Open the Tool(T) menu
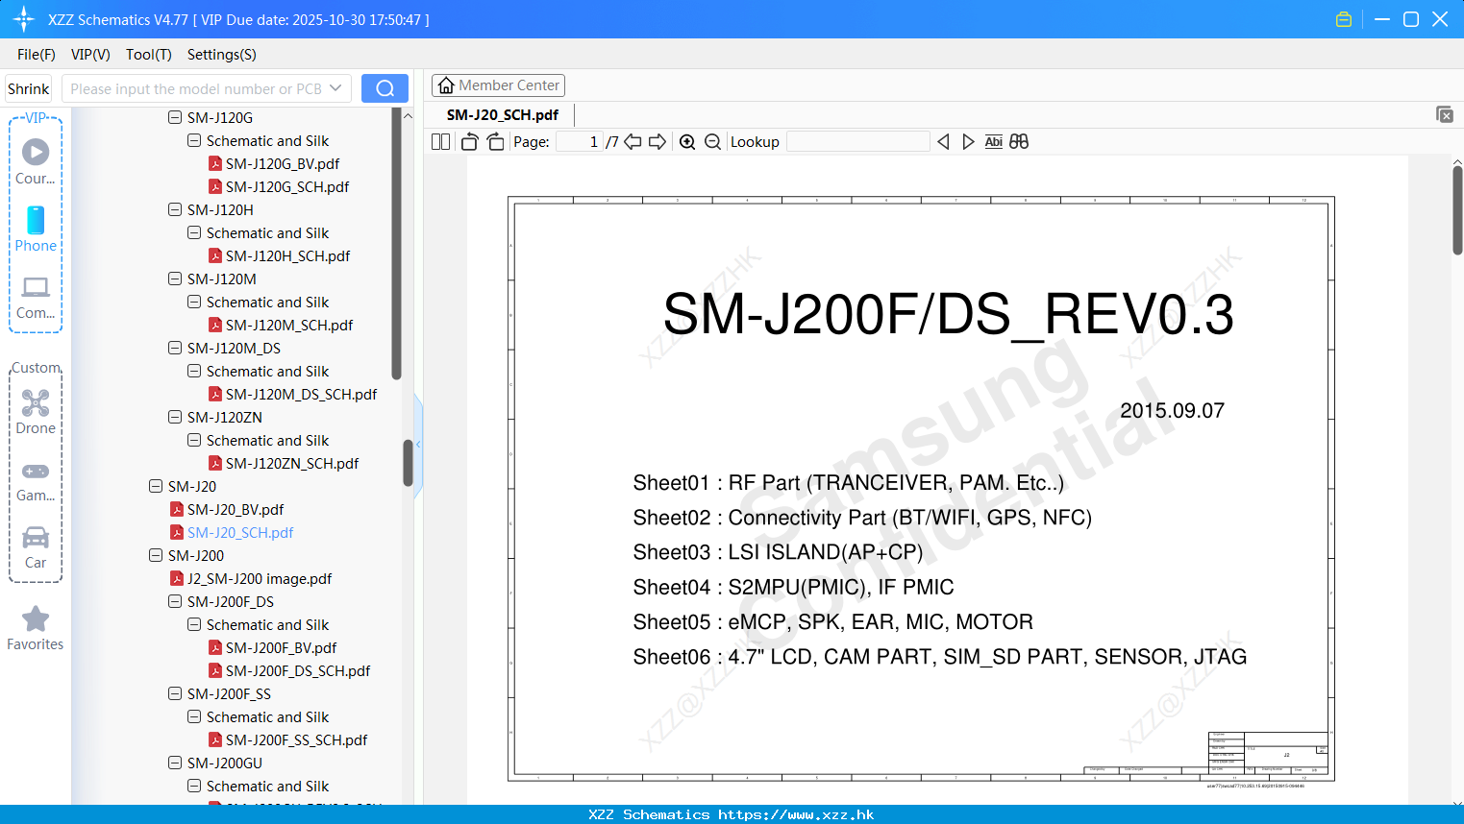The width and height of the screenshot is (1464, 824). [149, 55]
